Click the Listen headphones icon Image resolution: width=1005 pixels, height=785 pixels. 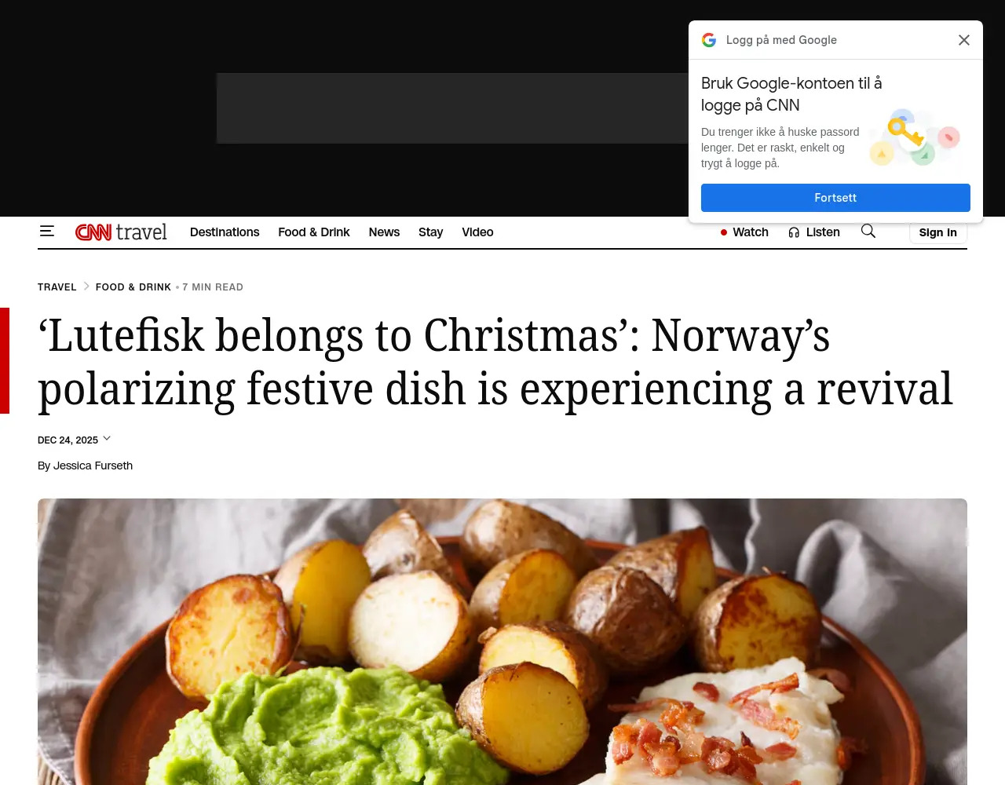click(794, 232)
